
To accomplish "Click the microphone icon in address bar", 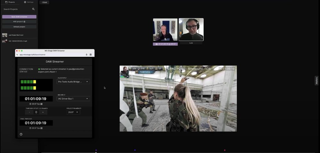I will tap(86, 55).
